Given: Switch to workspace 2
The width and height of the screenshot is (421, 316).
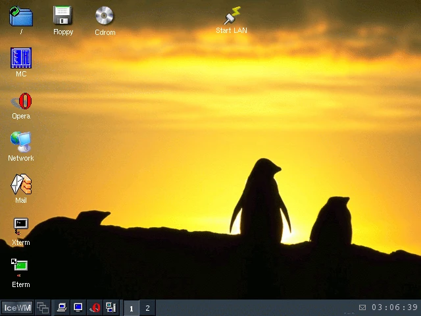Looking at the screenshot, I should tap(147, 308).
